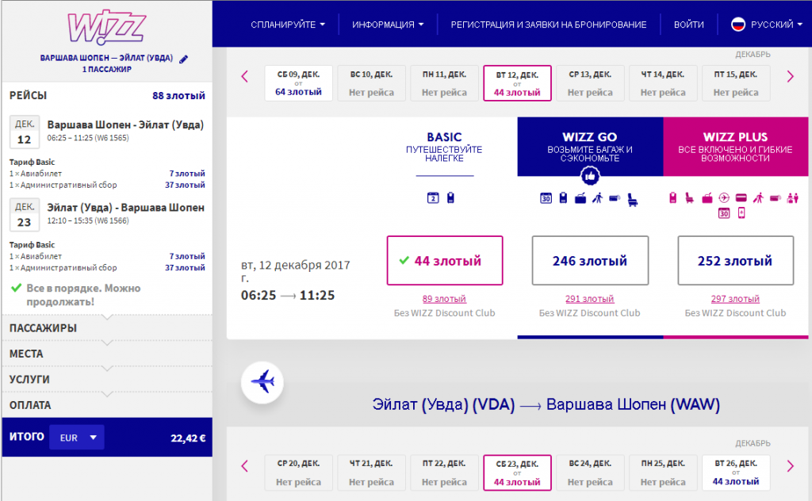Click the thumbs-up badge on WIZZ GO
Image resolution: width=812 pixels, height=501 pixels.
(x=590, y=177)
